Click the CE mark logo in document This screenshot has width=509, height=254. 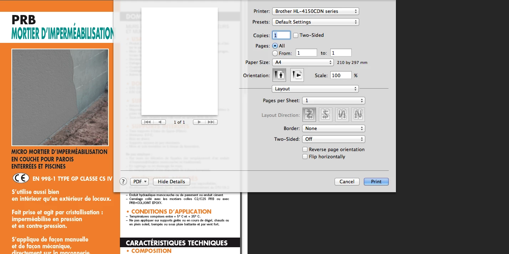[x=21, y=178]
